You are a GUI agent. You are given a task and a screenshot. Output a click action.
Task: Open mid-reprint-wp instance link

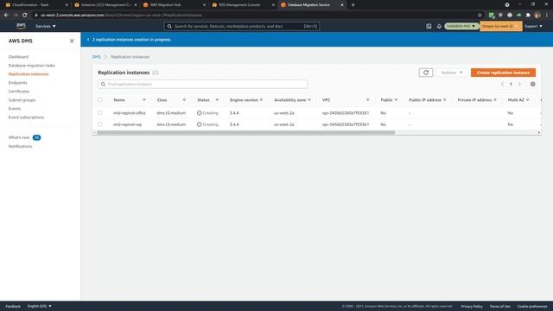(x=127, y=124)
